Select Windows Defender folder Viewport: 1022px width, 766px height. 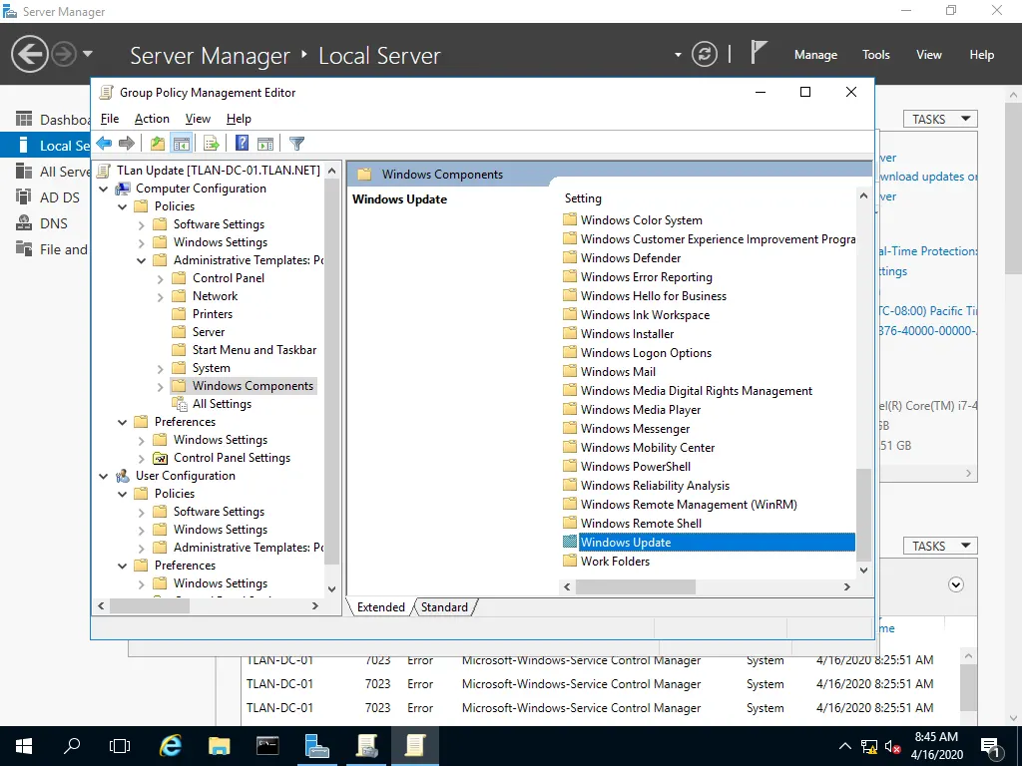(x=622, y=258)
